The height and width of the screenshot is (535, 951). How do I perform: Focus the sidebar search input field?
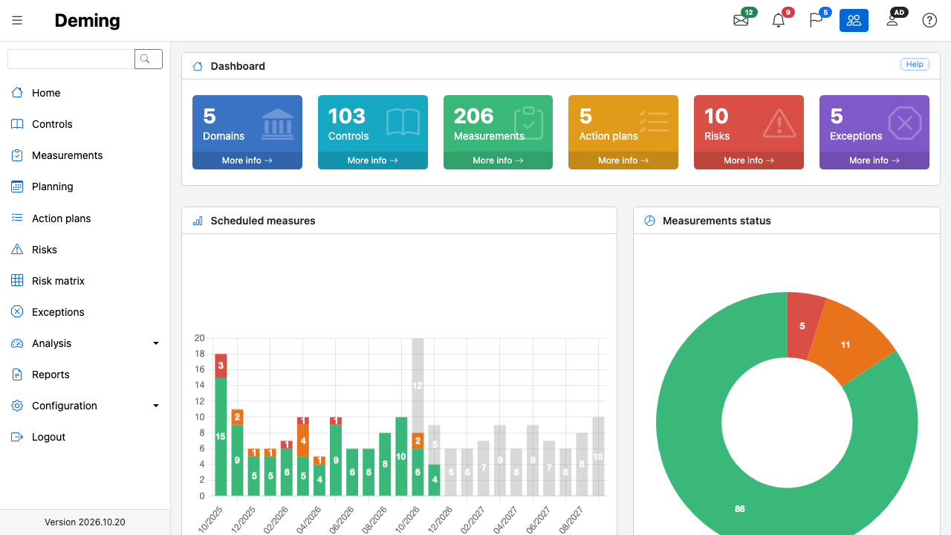point(71,59)
